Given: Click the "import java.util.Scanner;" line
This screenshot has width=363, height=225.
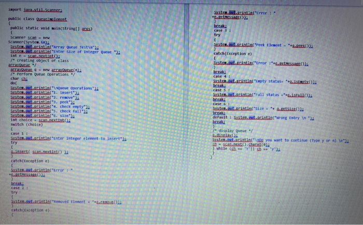Looking at the screenshot, I should click(x=35, y=10).
